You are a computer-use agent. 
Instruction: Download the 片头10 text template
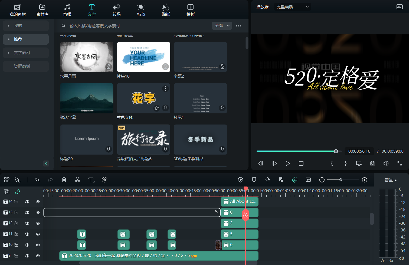coord(165,67)
